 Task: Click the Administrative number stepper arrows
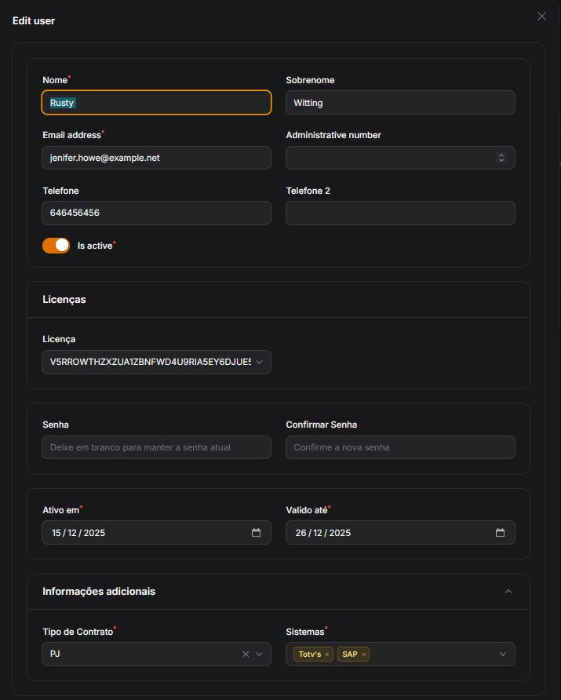coord(501,158)
